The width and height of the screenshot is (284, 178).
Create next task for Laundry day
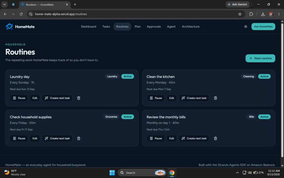click(x=57, y=98)
